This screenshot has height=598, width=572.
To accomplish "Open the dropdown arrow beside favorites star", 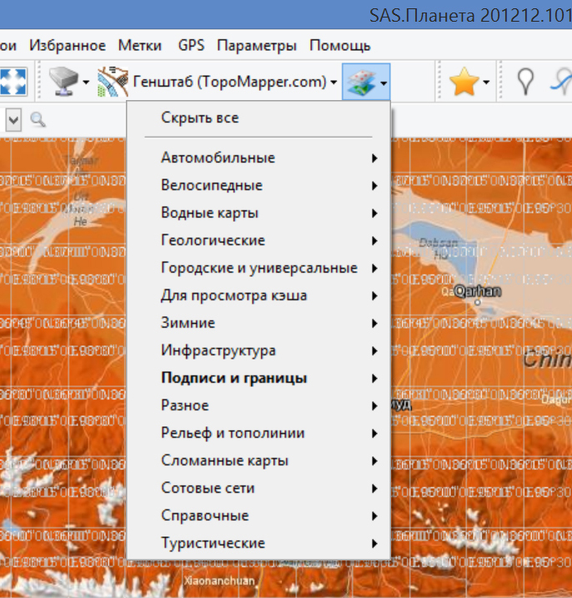I will (x=485, y=83).
